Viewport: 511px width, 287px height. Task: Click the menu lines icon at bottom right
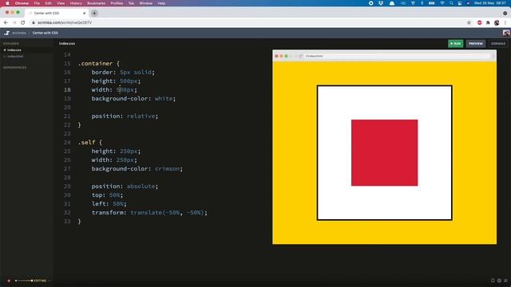pos(505,281)
